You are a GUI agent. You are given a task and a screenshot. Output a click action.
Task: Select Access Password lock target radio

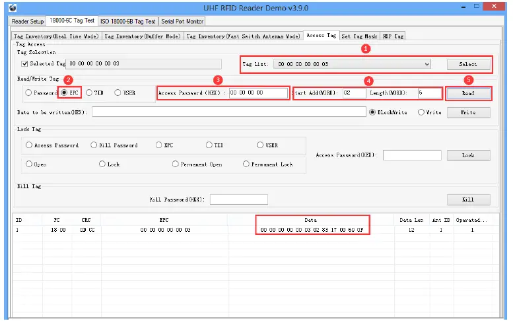coord(29,145)
